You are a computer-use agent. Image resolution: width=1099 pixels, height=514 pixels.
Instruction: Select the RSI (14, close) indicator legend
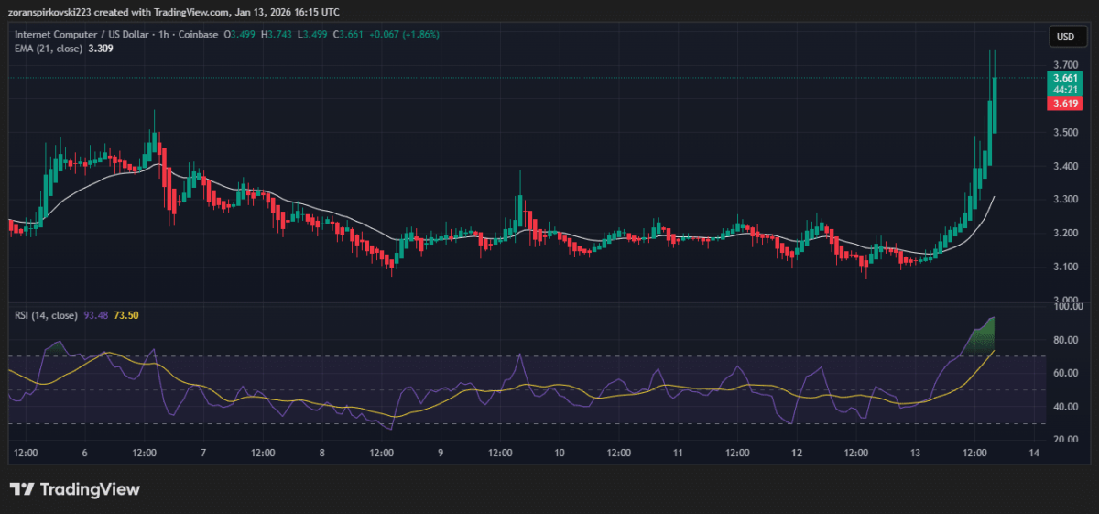[x=45, y=315]
